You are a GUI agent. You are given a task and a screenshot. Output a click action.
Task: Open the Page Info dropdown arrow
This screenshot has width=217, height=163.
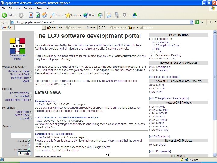point(126,27)
